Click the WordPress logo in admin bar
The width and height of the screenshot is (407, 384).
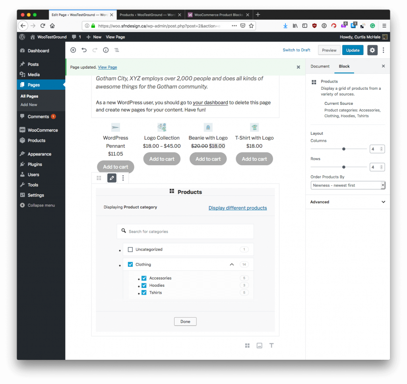[22, 37]
